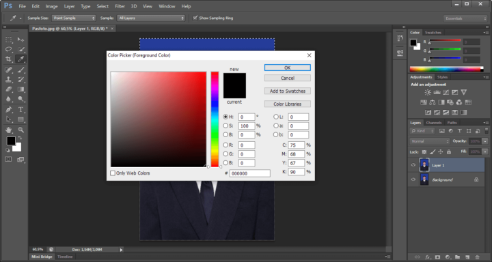
Task: Click Color Libraries button
Action: [x=288, y=104]
